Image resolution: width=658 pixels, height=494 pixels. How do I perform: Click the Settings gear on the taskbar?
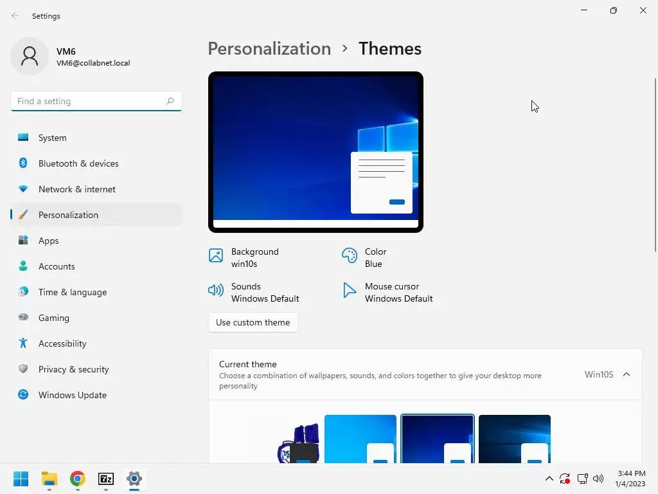tap(134, 479)
